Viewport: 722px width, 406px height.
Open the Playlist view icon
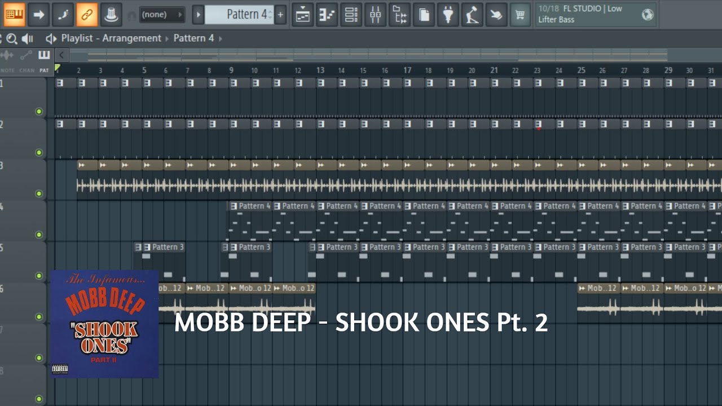pos(302,14)
